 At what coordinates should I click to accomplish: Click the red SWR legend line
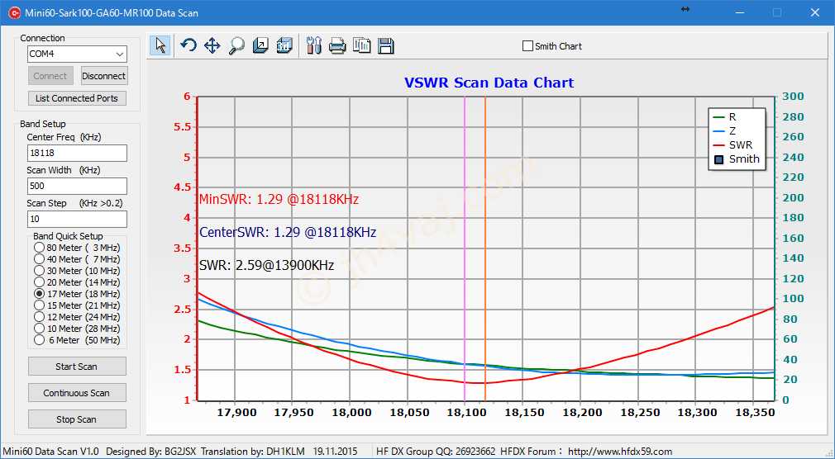tap(718, 144)
